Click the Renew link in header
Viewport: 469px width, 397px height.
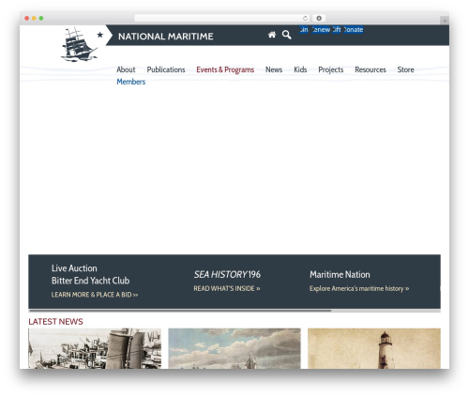321,30
